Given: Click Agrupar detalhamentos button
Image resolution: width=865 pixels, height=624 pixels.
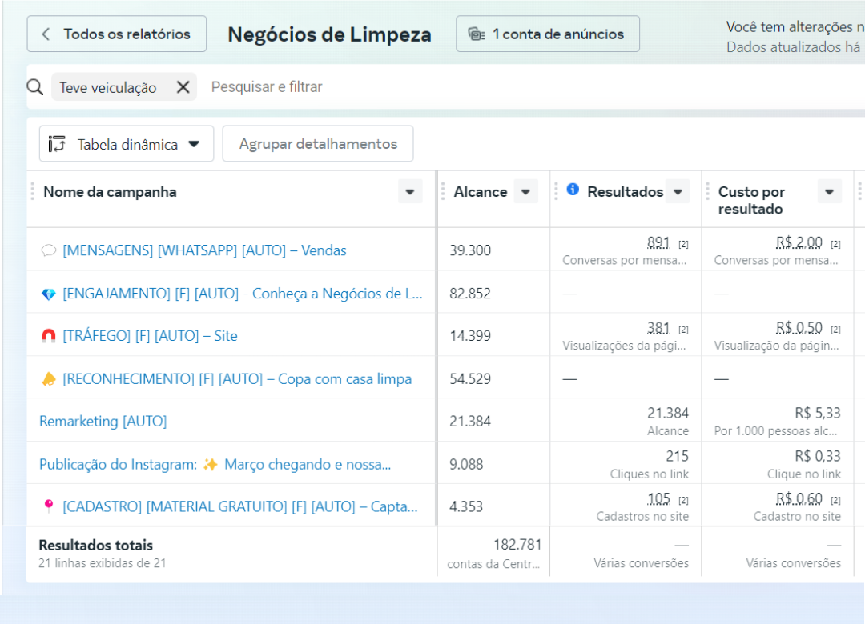Looking at the screenshot, I should tap(318, 144).
